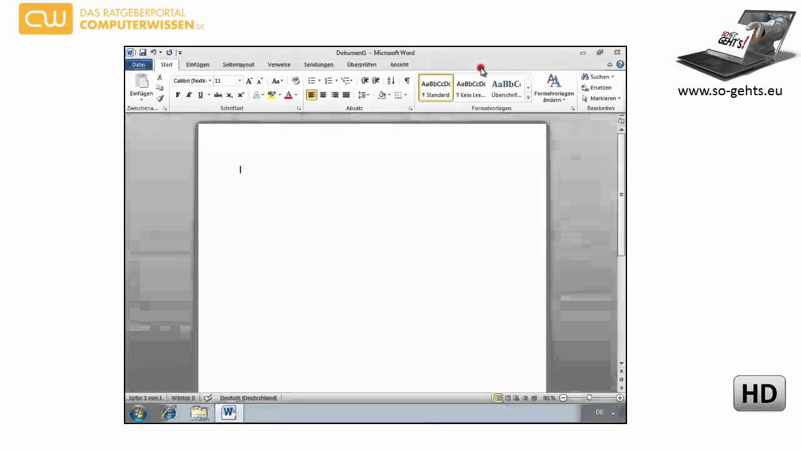This screenshot has width=801, height=451.
Task: Copy selection using the copy icon
Action: click(x=160, y=88)
